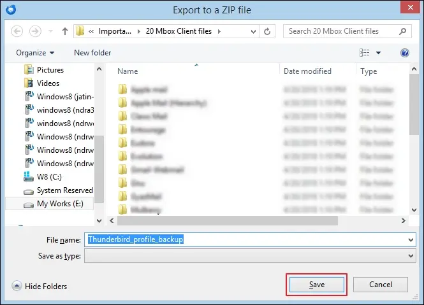Open the view options dropdown arrow
This screenshot has height=305, width=424.
point(378,53)
